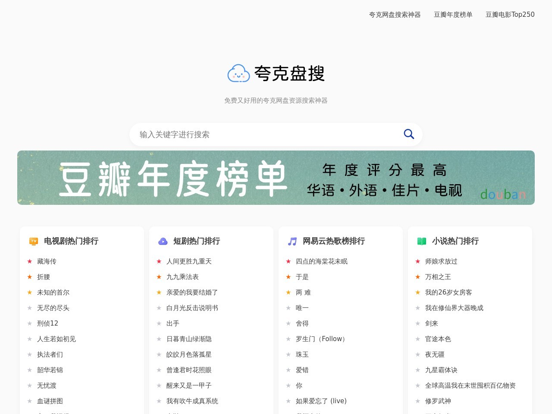Image resolution: width=552 pixels, height=414 pixels.
Task: Click the 夸克盘搜 site title
Action: click(x=289, y=73)
